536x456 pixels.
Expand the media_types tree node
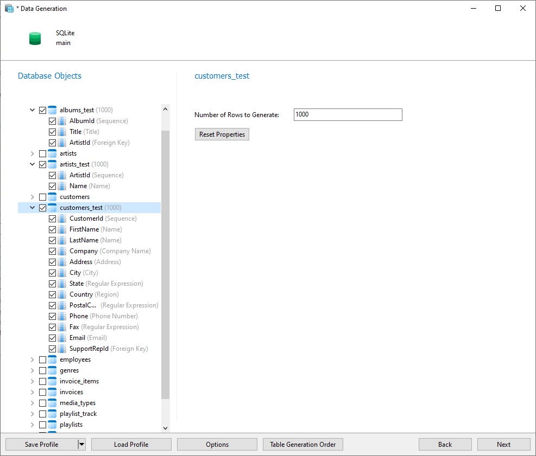pos(32,403)
